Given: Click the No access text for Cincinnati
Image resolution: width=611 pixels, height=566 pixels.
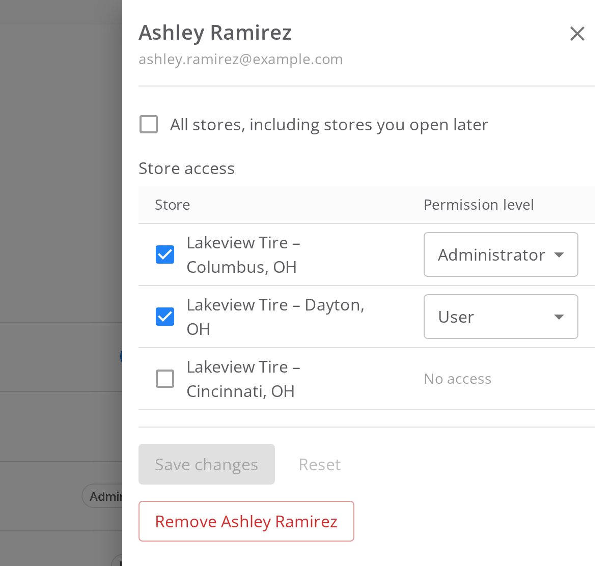Looking at the screenshot, I should tap(458, 379).
